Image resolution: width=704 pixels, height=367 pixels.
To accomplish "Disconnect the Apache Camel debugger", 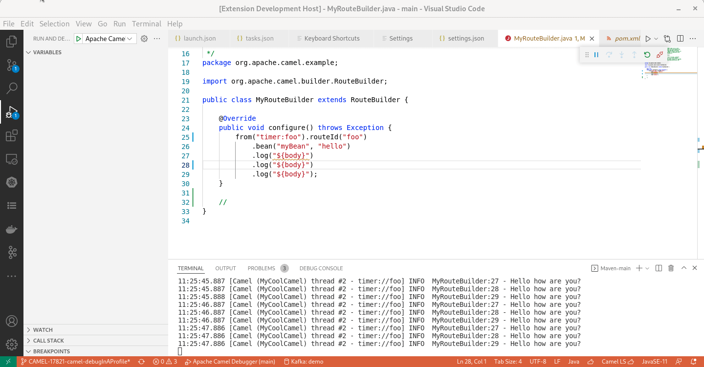I will [x=660, y=54].
